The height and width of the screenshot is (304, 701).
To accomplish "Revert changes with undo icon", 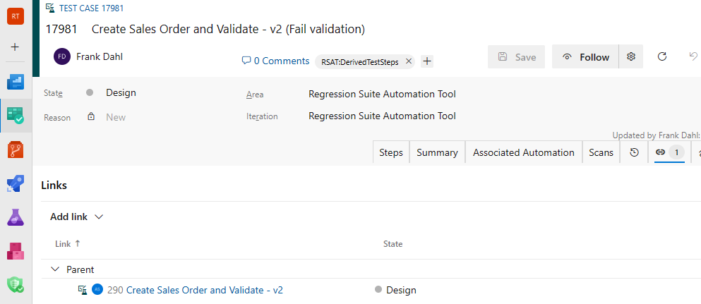I will point(693,56).
